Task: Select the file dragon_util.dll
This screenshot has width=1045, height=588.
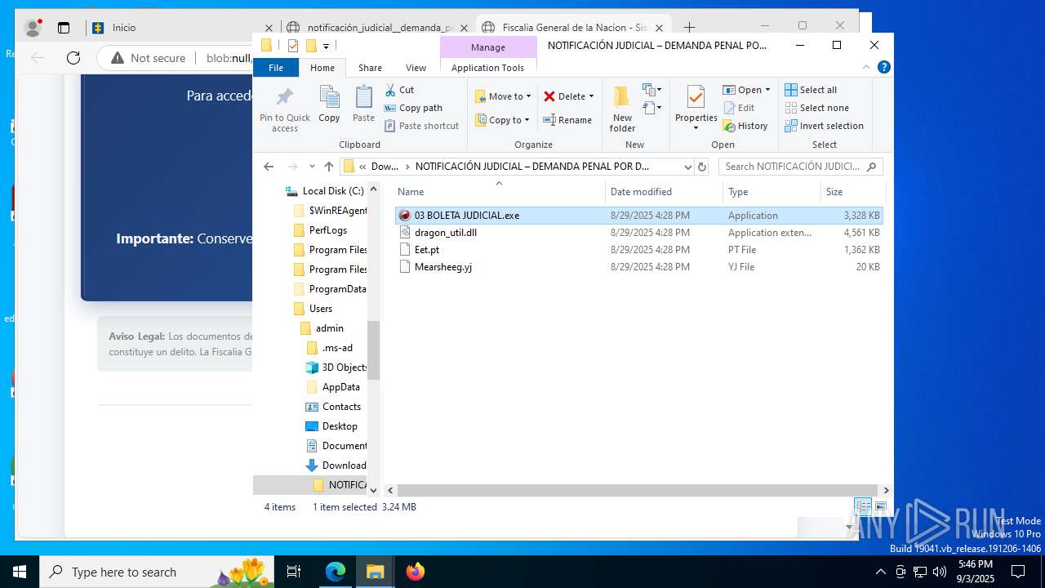Action: pyautogui.click(x=638, y=233)
